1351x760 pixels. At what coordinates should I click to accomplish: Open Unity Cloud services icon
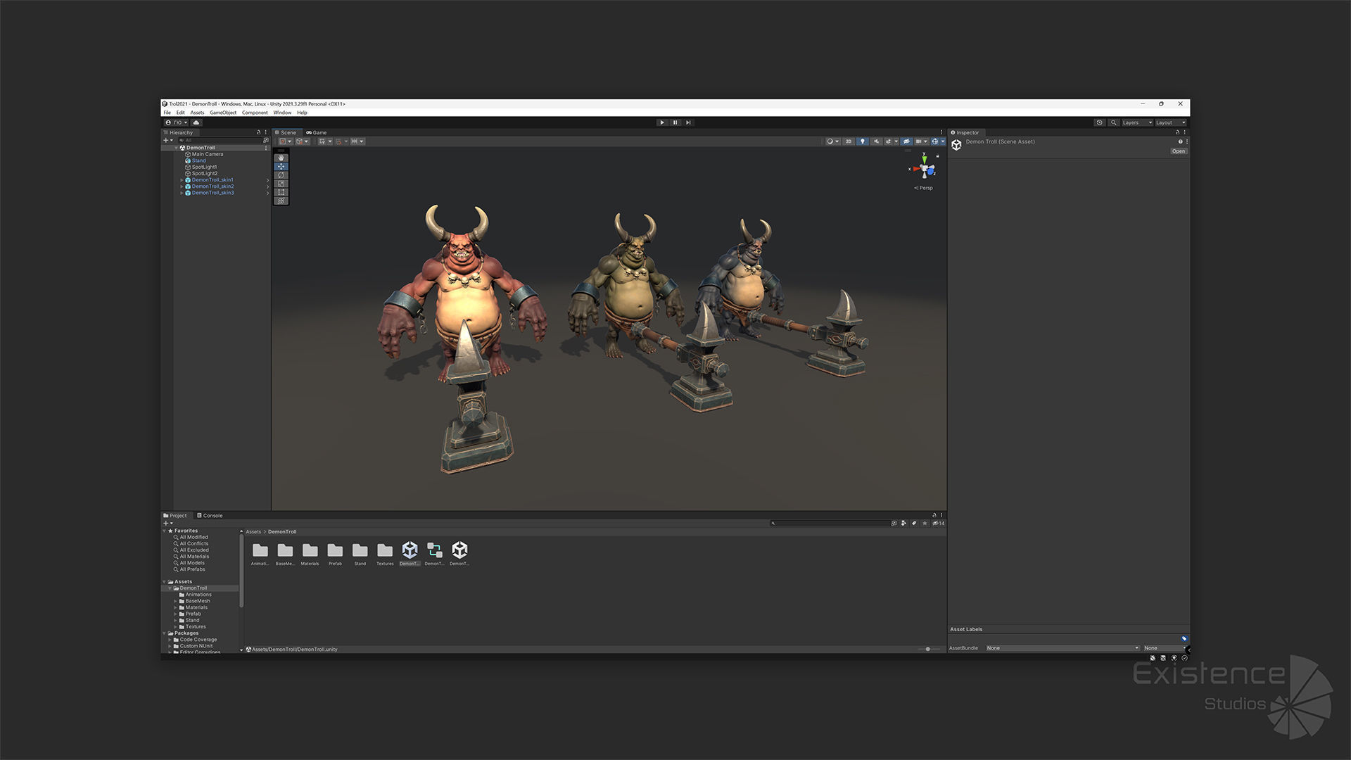click(x=196, y=122)
